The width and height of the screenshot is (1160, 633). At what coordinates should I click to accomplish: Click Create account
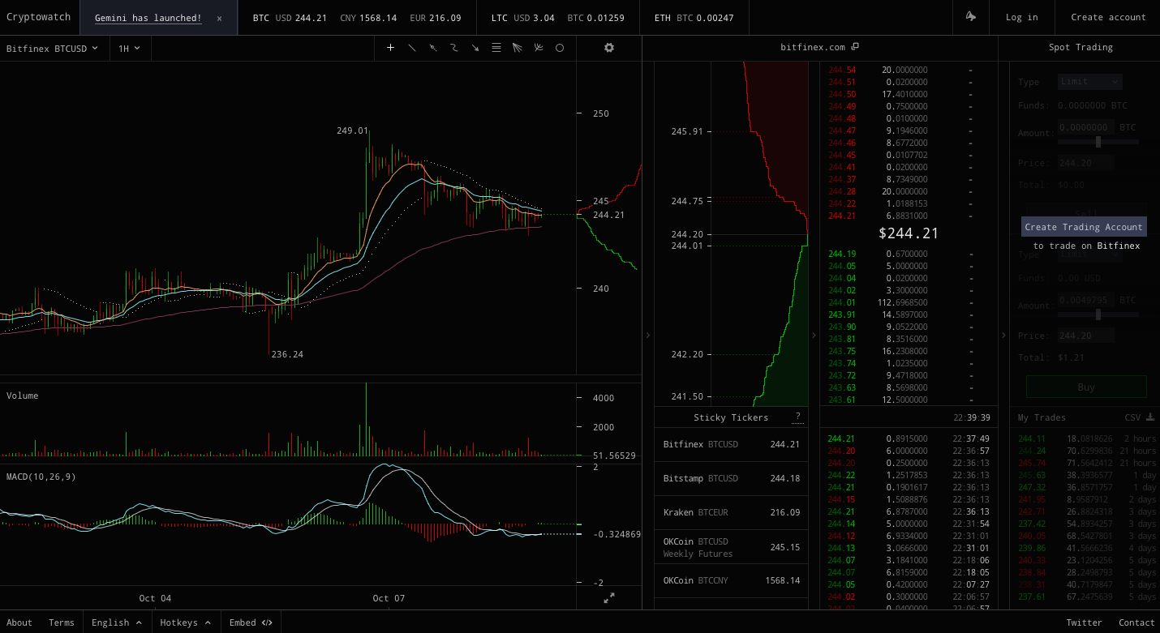[1108, 17]
